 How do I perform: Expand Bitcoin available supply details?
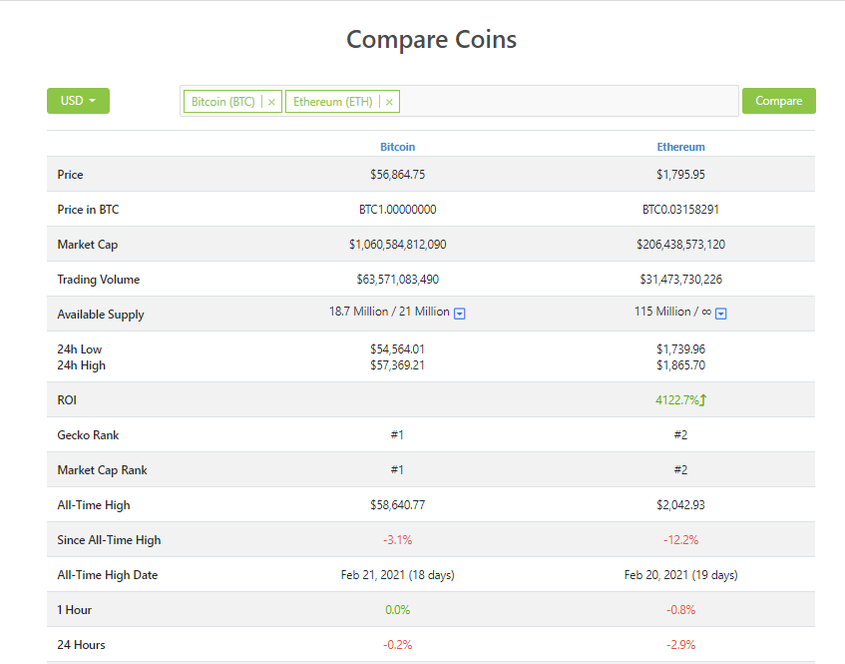[460, 314]
